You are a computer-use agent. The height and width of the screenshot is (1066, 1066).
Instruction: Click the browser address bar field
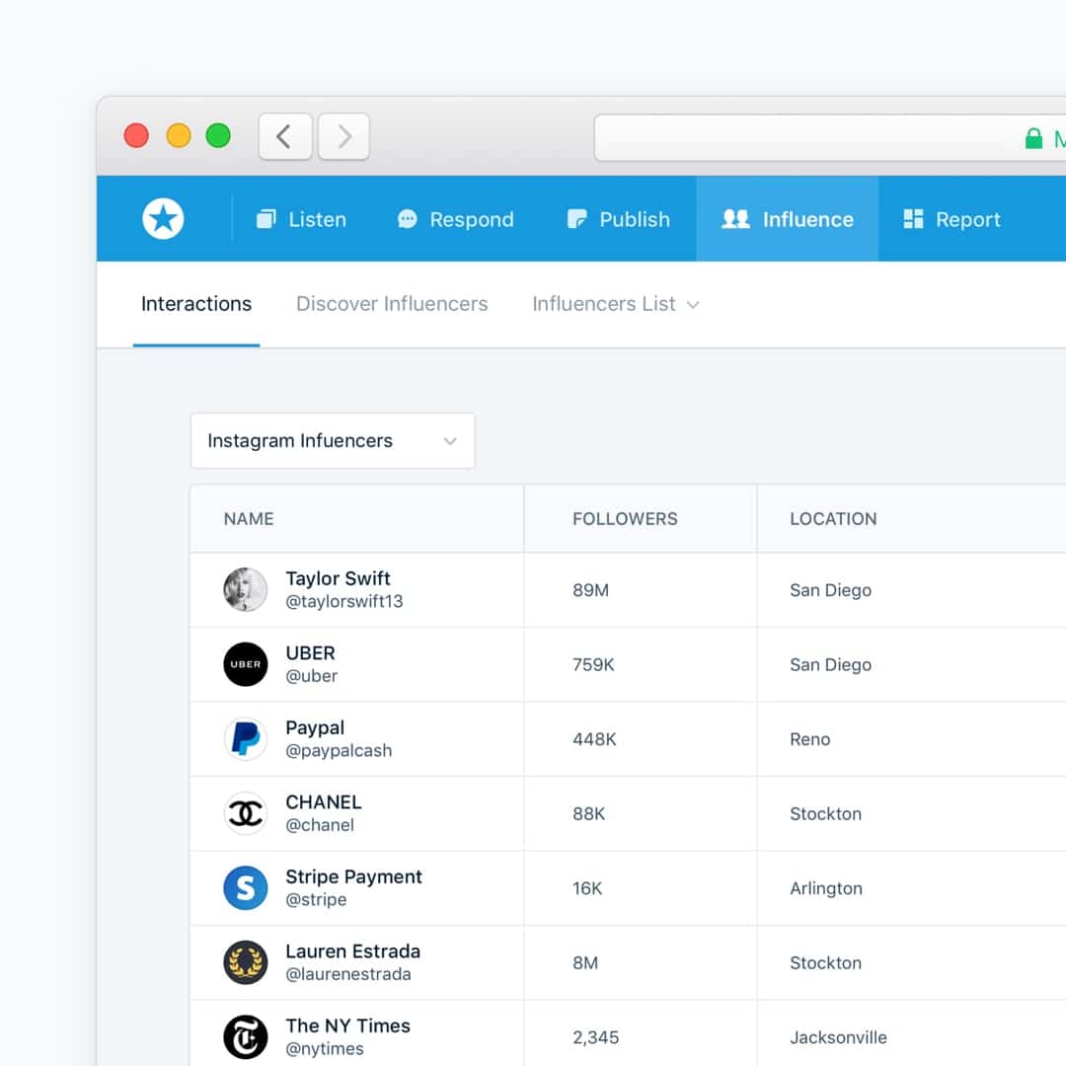coord(830,138)
